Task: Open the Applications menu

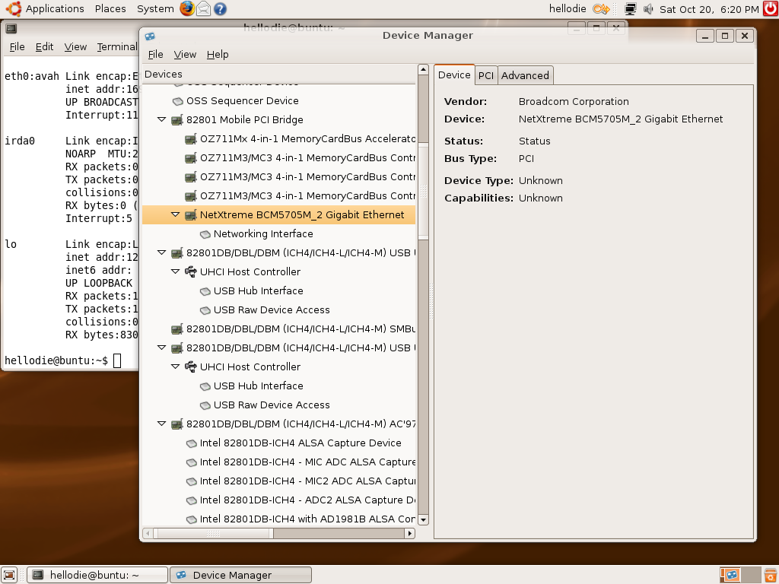Action: (x=54, y=9)
